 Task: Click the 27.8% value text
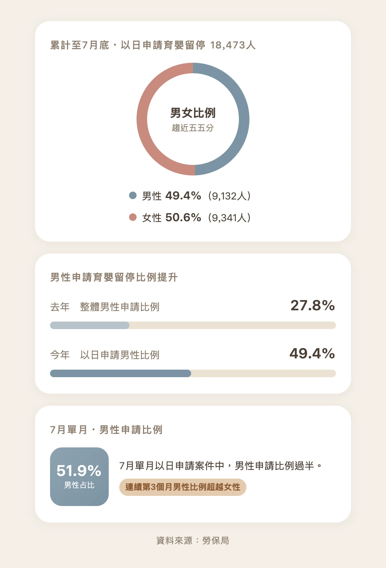[x=313, y=305]
